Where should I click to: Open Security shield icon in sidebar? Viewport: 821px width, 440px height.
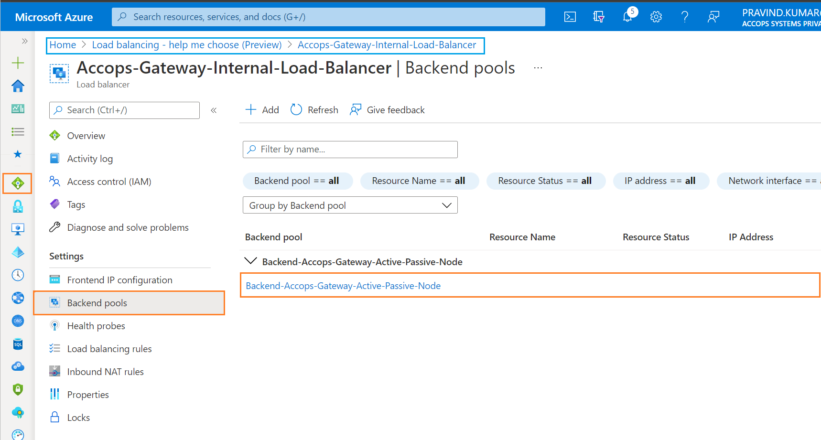click(18, 389)
